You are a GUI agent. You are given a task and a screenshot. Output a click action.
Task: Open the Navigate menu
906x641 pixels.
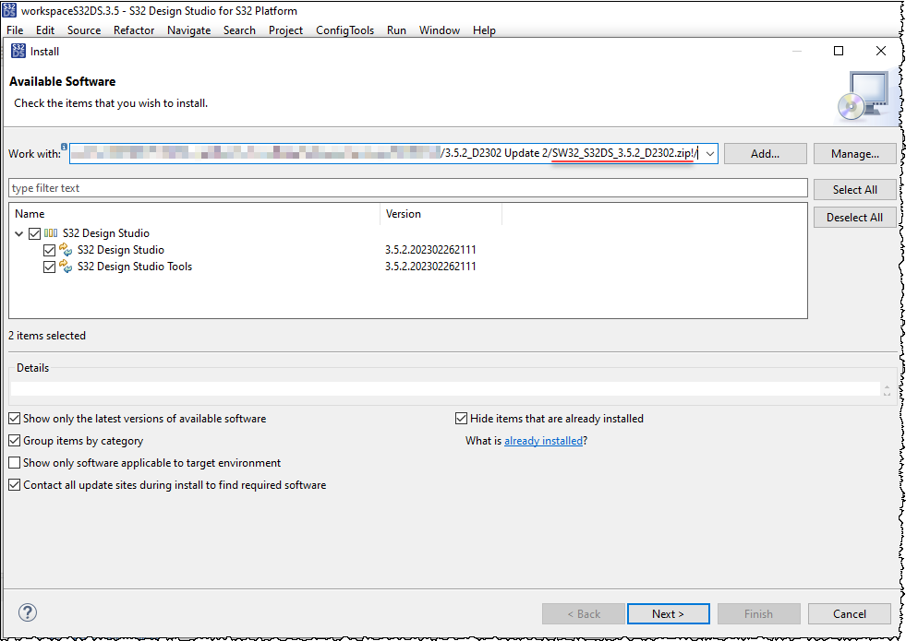(x=189, y=30)
